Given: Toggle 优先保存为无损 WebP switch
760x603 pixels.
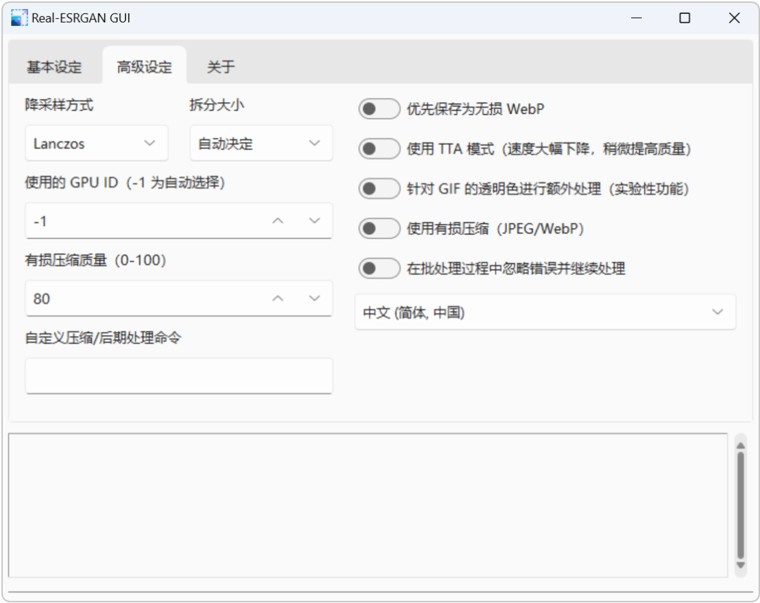Looking at the screenshot, I should pyautogui.click(x=379, y=108).
